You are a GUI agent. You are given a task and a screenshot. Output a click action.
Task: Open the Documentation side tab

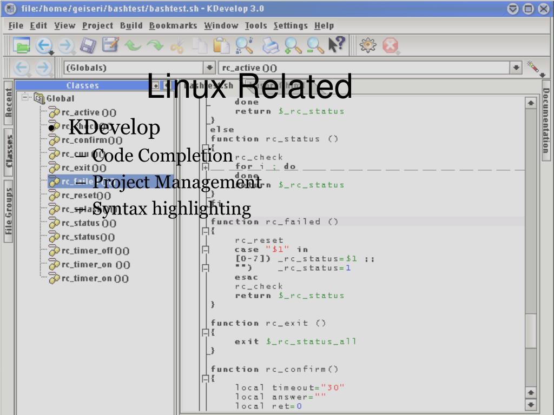tap(546, 121)
